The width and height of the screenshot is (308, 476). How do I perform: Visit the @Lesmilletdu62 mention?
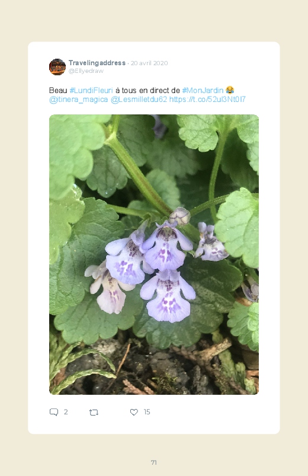(x=139, y=100)
